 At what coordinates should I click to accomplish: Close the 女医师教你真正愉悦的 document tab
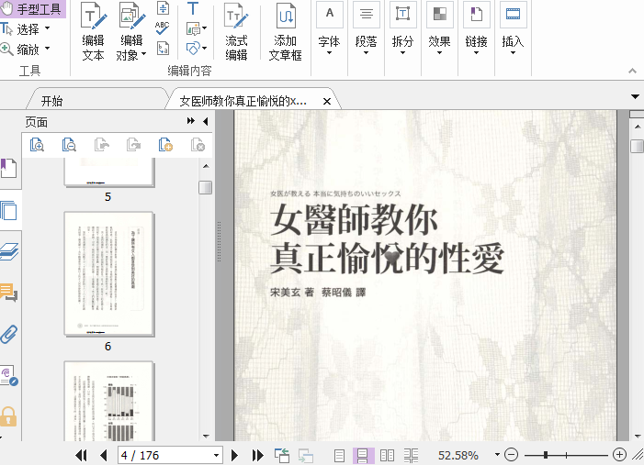click(325, 100)
